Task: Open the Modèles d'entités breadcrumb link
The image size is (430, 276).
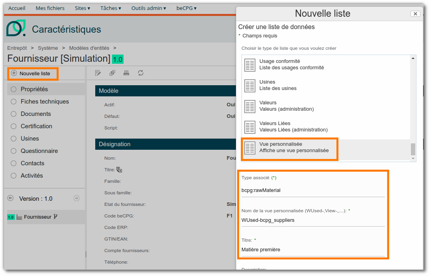Action: coord(89,48)
